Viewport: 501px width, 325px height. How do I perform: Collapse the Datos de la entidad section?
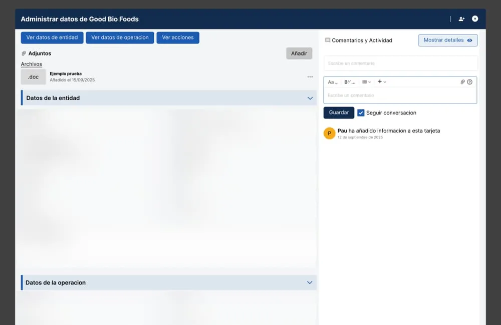pos(310,98)
